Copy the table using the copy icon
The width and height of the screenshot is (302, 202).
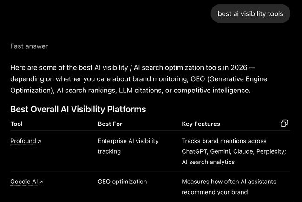[x=284, y=124]
